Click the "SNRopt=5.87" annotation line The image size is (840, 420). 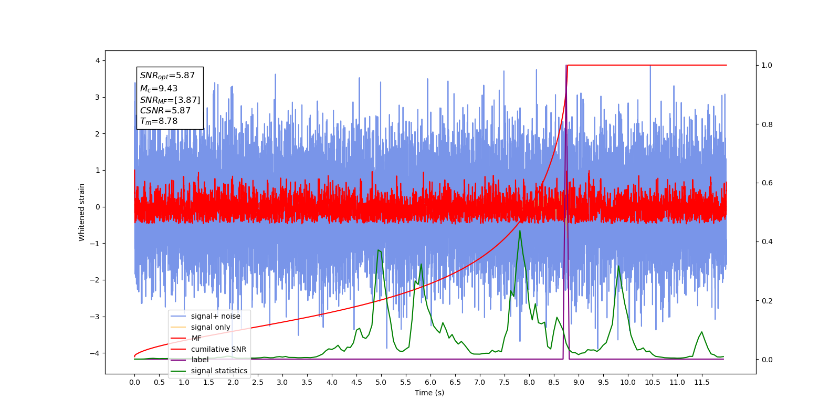pyautogui.click(x=167, y=76)
